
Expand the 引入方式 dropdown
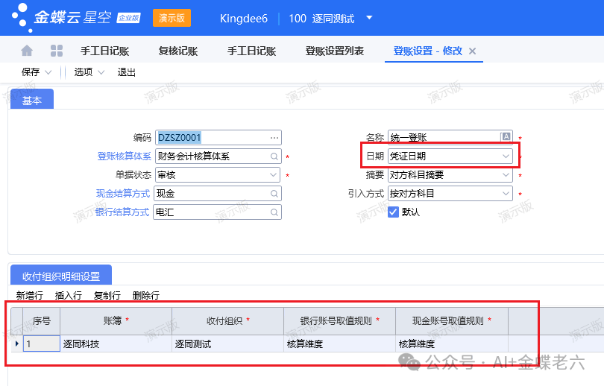[506, 194]
